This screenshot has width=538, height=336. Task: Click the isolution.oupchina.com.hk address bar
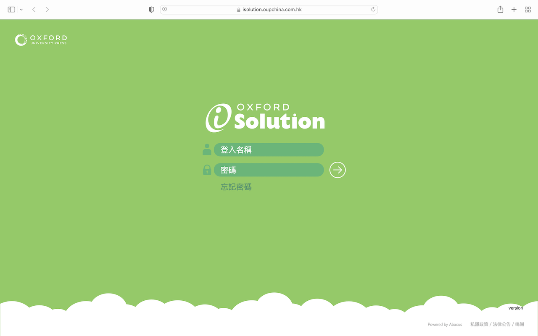[269, 9]
